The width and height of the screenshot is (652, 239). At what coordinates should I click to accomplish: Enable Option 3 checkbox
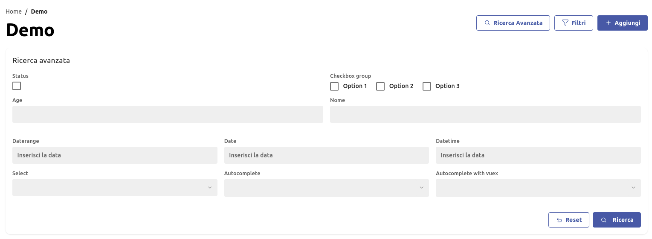point(427,86)
